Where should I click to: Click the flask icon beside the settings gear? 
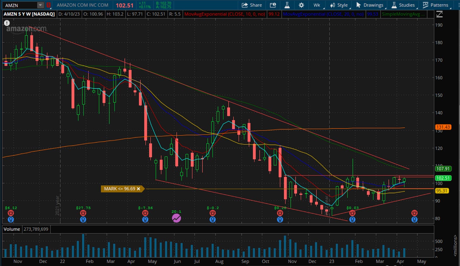pos(287,5)
